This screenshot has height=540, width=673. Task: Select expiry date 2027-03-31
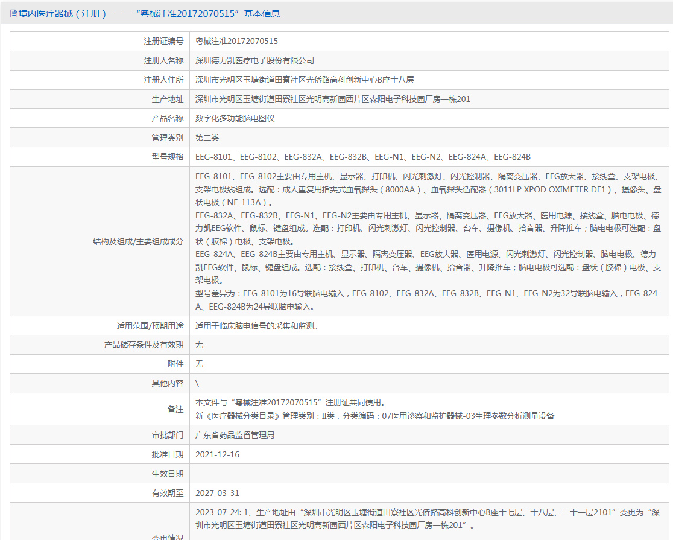217,493
